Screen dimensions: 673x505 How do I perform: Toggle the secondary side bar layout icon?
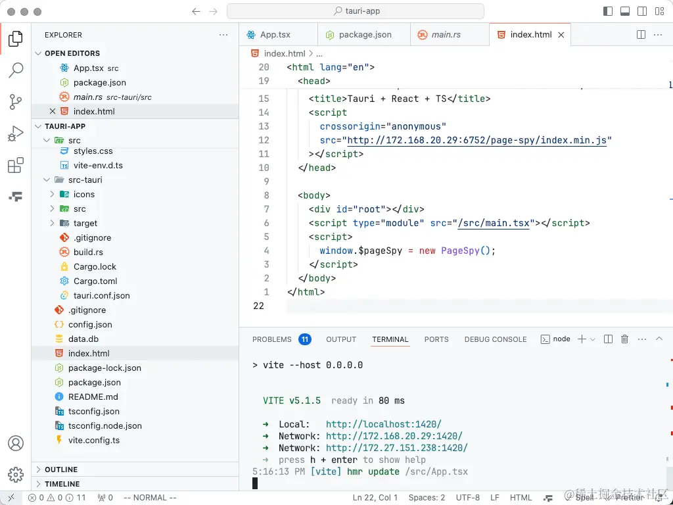pos(642,12)
